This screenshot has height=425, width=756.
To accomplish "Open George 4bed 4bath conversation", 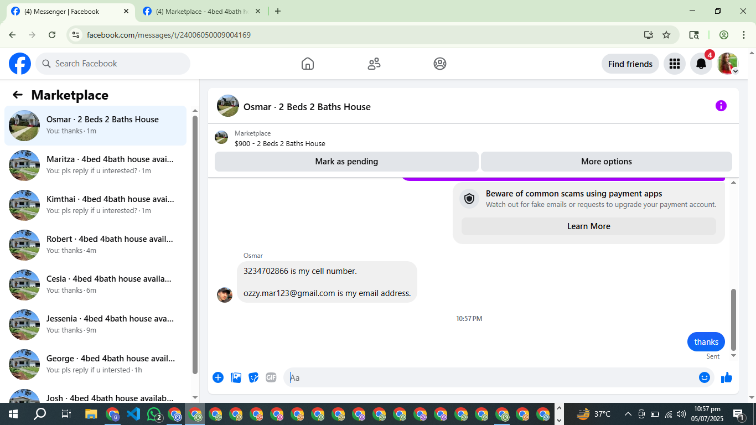I will pos(95,365).
